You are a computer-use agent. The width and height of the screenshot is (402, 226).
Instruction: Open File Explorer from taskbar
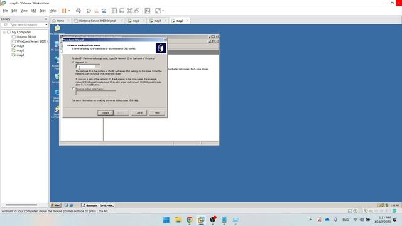(x=178, y=220)
